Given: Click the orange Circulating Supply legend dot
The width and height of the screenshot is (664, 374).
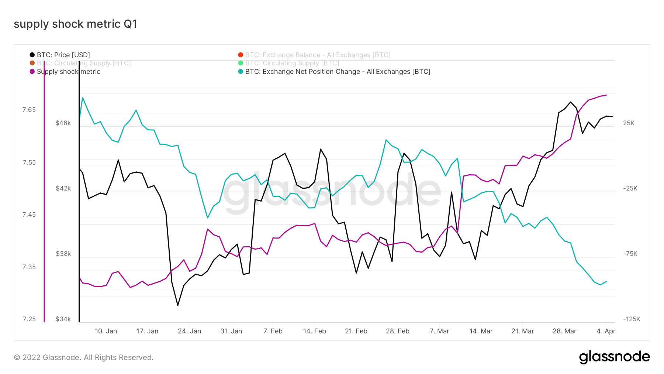Looking at the screenshot, I should (32, 63).
